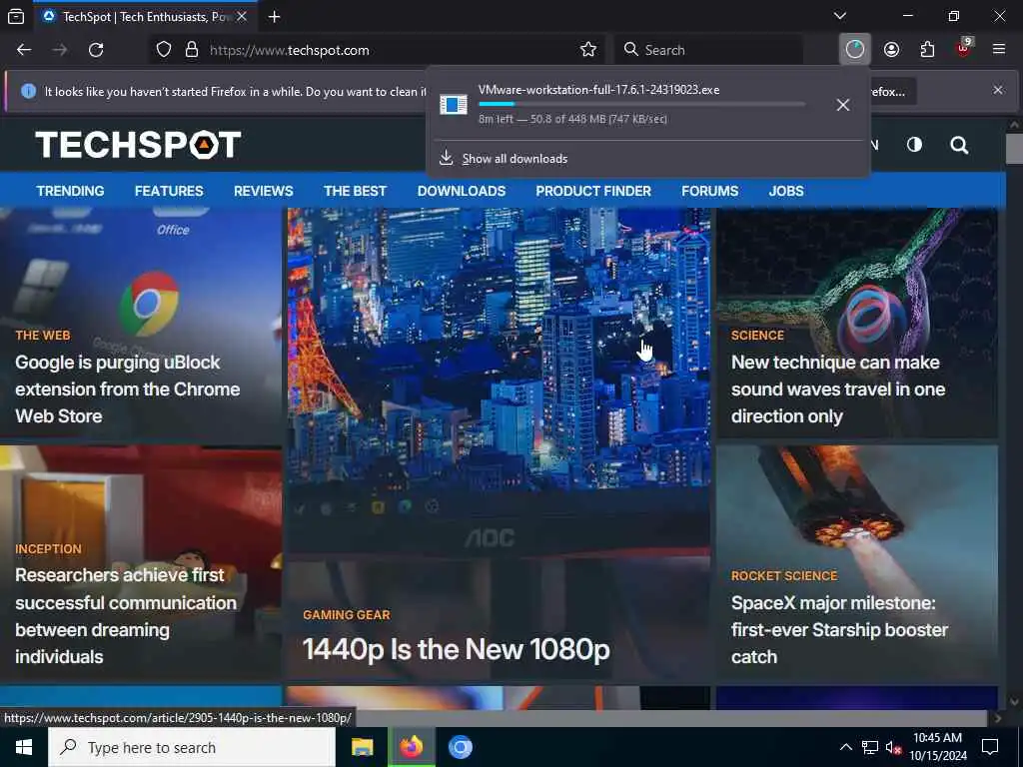This screenshot has width=1023, height=767.
Task: Open the PRODUCT FINDER menu item
Action: (593, 191)
